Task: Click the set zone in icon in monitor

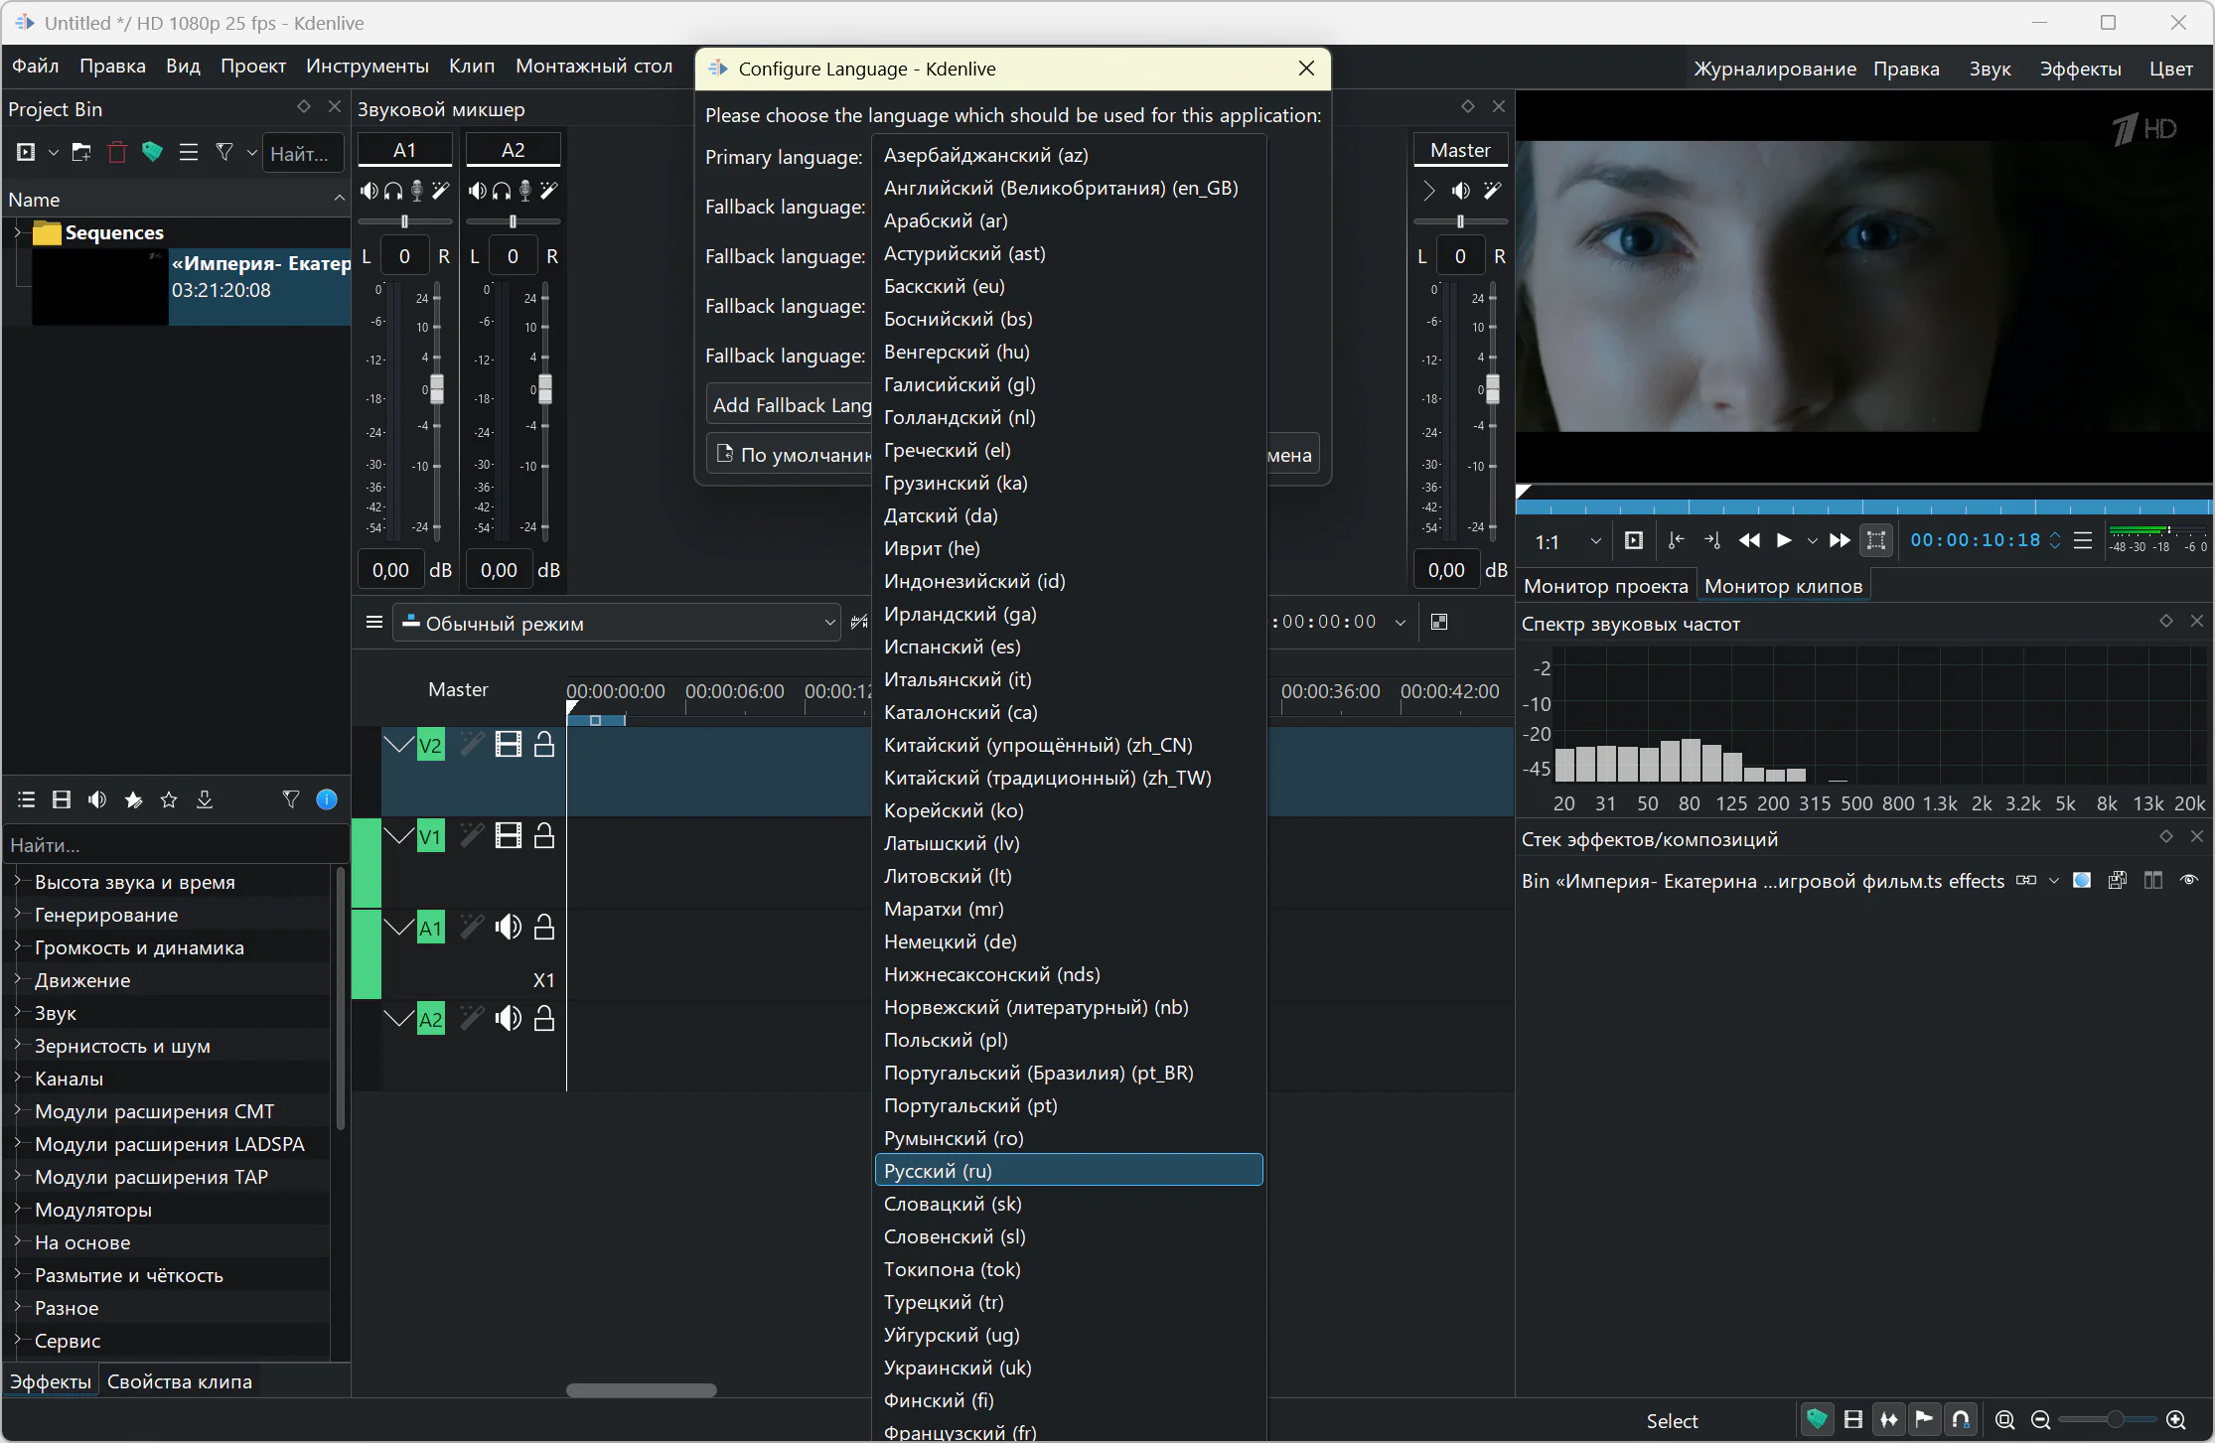Action: coord(1677,540)
